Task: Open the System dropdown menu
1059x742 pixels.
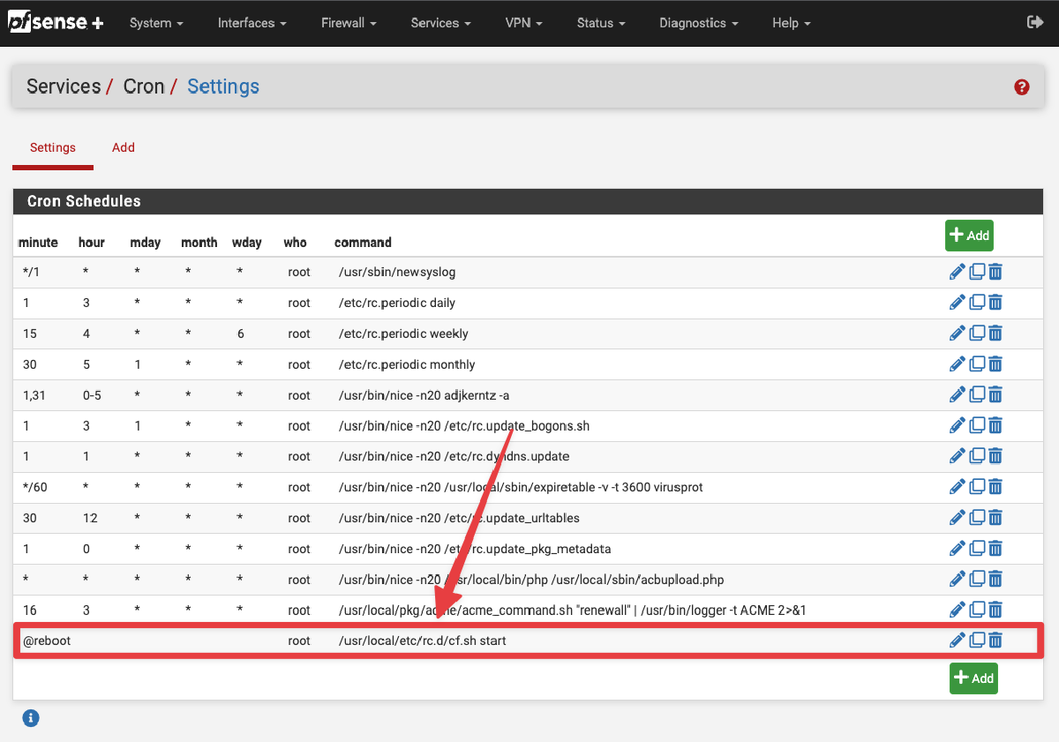Action: [156, 23]
